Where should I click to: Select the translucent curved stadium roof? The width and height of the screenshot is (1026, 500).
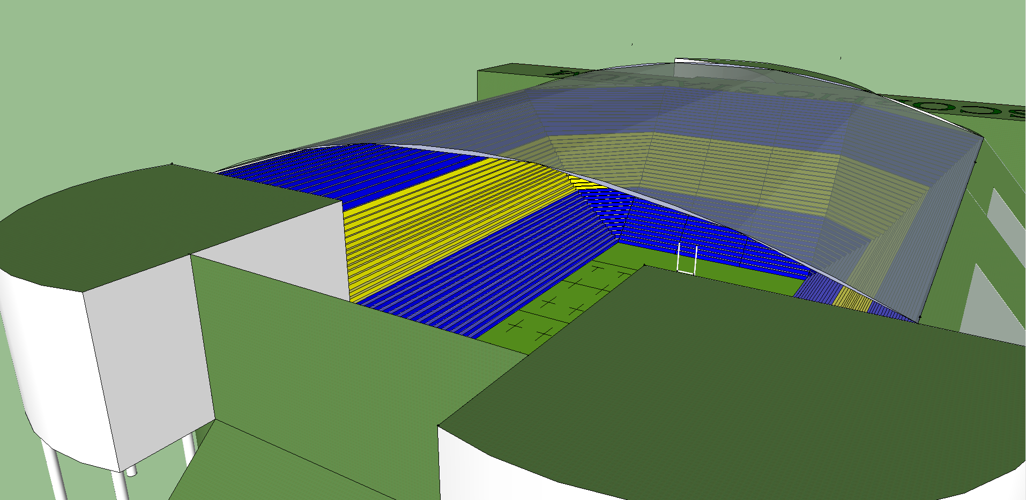pos(697,107)
